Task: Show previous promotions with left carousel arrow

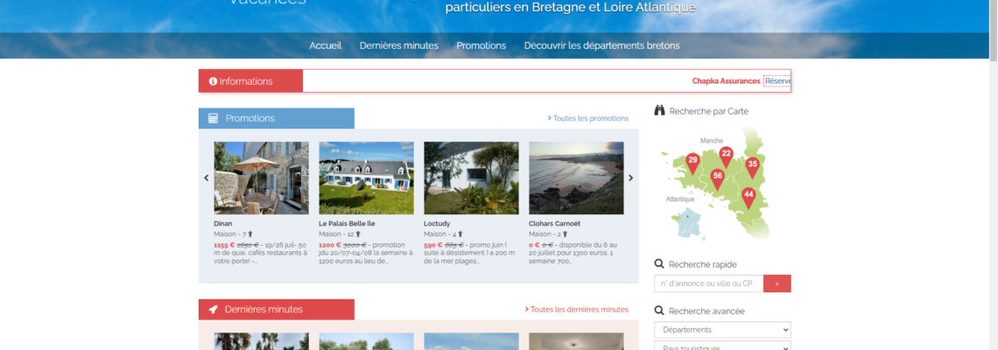Action: [207, 178]
